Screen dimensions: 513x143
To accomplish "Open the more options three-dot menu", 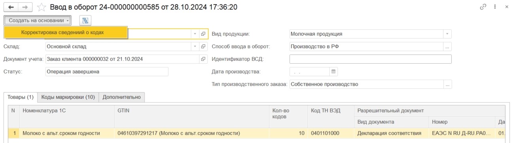I will pyautogui.click(x=495, y=7).
